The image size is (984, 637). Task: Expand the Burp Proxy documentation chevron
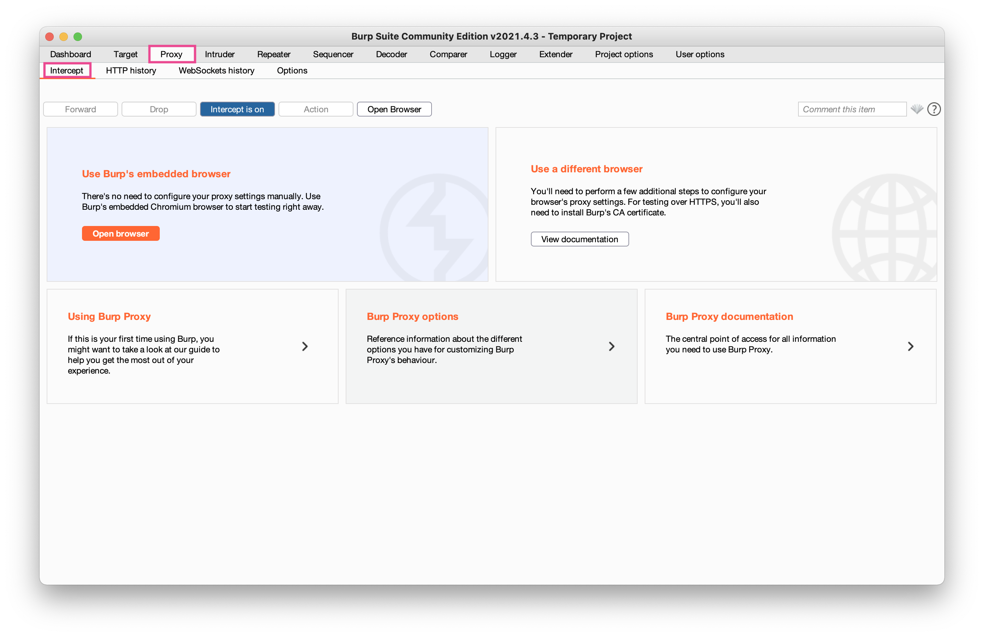910,346
